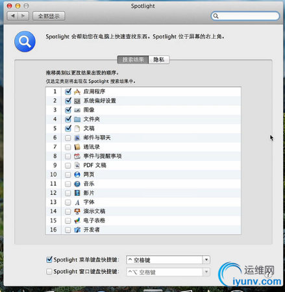Select the 网页 web globe icon
The image size is (285, 292).
pyautogui.click(x=77, y=175)
